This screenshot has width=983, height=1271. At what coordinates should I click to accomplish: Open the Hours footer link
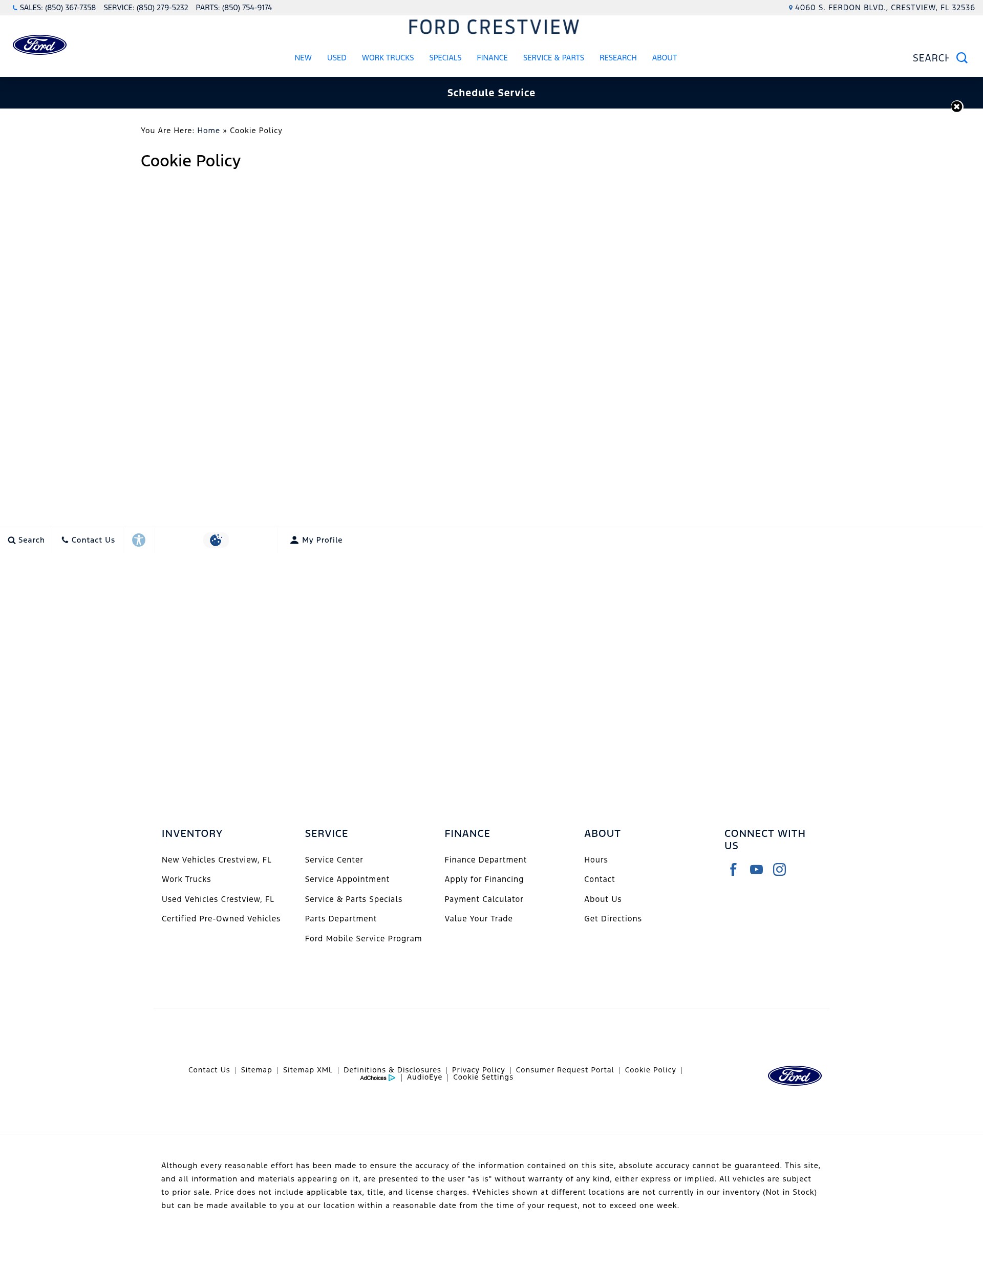(x=596, y=859)
